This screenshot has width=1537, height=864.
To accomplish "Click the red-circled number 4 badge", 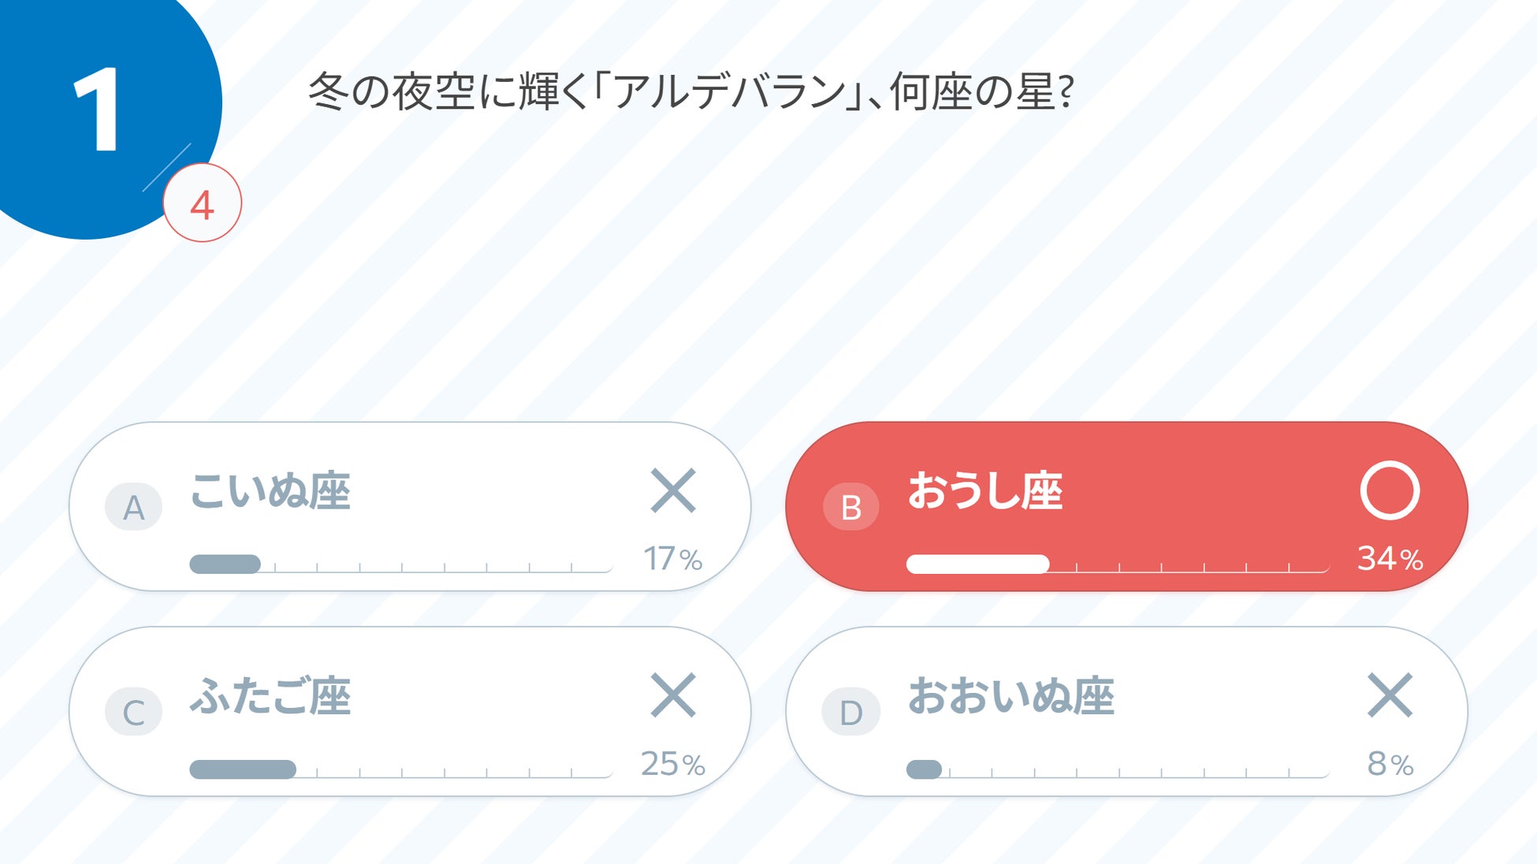I will [203, 203].
